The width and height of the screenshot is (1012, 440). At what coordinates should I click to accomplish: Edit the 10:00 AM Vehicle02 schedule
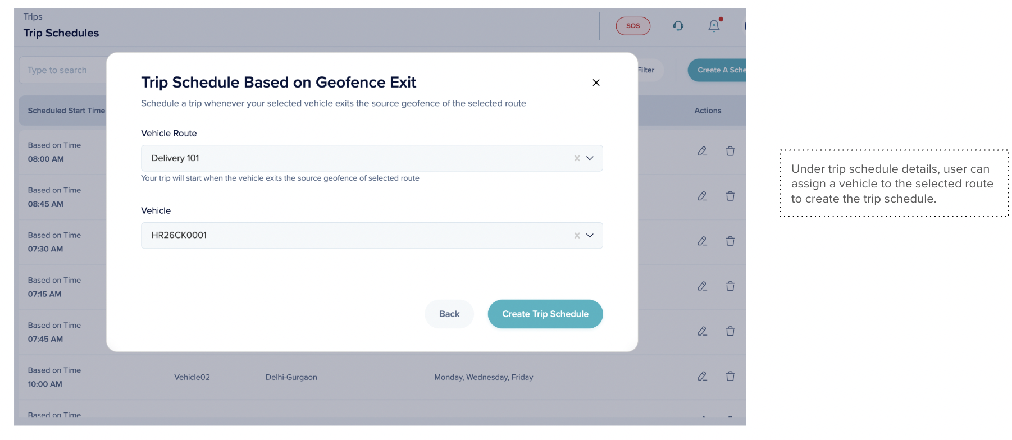702,377
